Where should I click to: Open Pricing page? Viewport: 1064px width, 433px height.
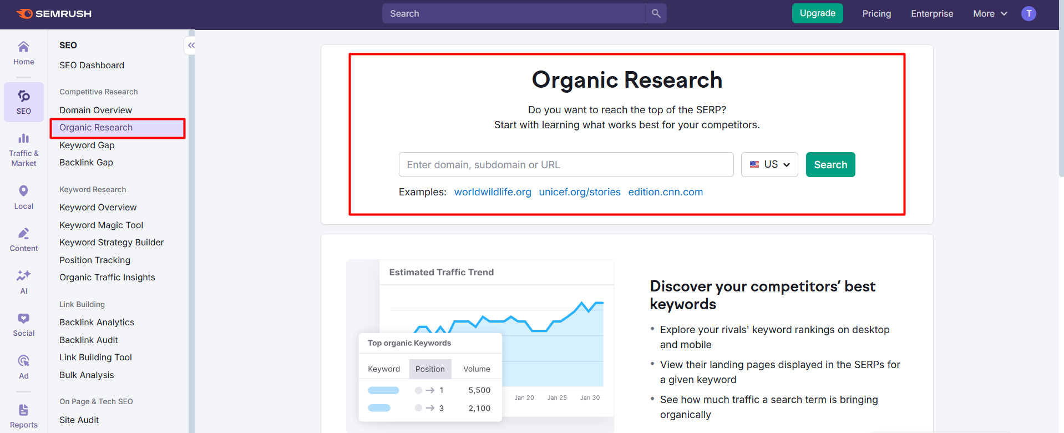click(x=876, y=13)
